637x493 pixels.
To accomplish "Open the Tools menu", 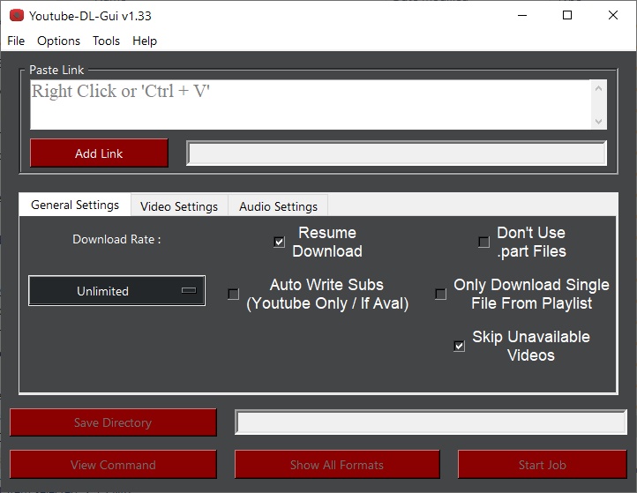I will (106, 41).
